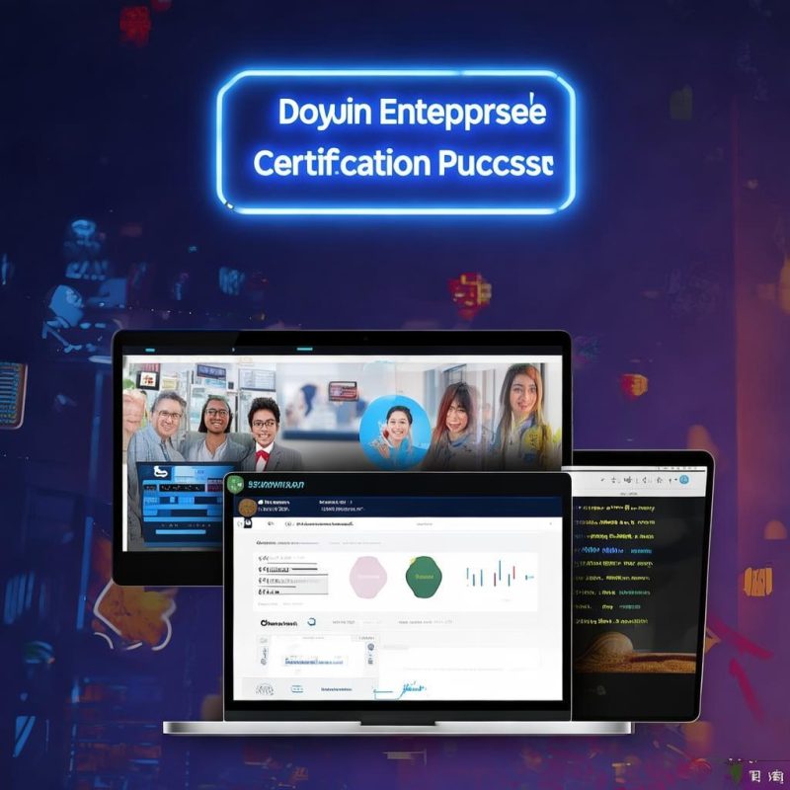790x790 pixels.
Task: Click the green app logo icon on the front laptop
Action: (x=235, y=484)
